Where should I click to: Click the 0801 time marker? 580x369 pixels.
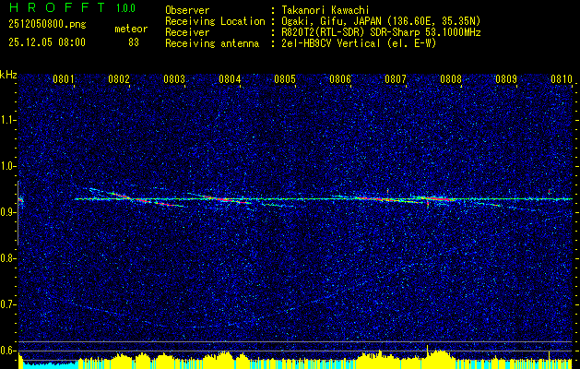(64, 78)
